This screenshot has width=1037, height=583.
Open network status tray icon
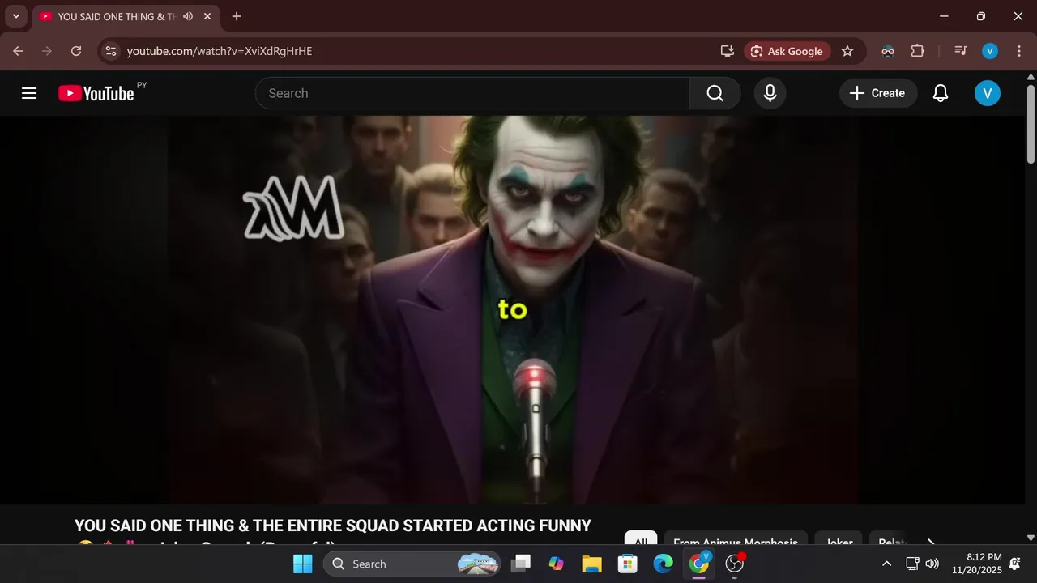click(x=912, y=564)
